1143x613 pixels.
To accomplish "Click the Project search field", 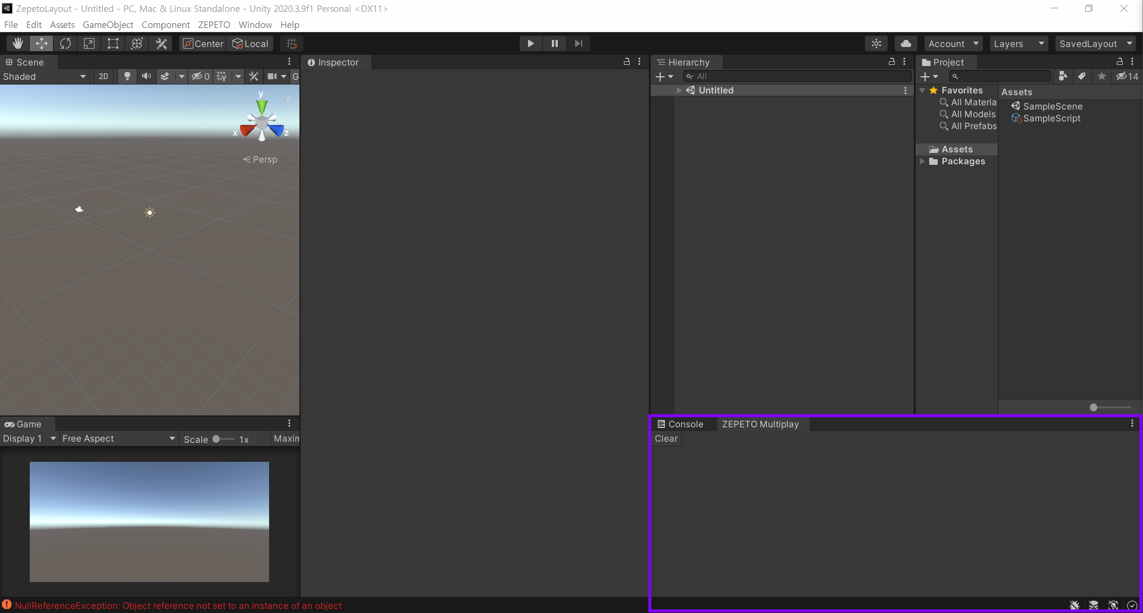I will [1000, 76].
